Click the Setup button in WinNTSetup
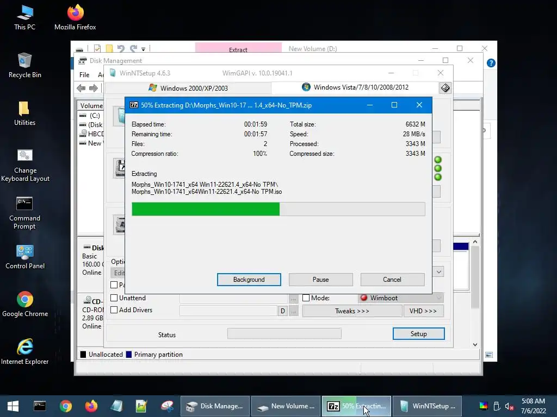Viewport: 557px width, 417px height. click(418, 334)
